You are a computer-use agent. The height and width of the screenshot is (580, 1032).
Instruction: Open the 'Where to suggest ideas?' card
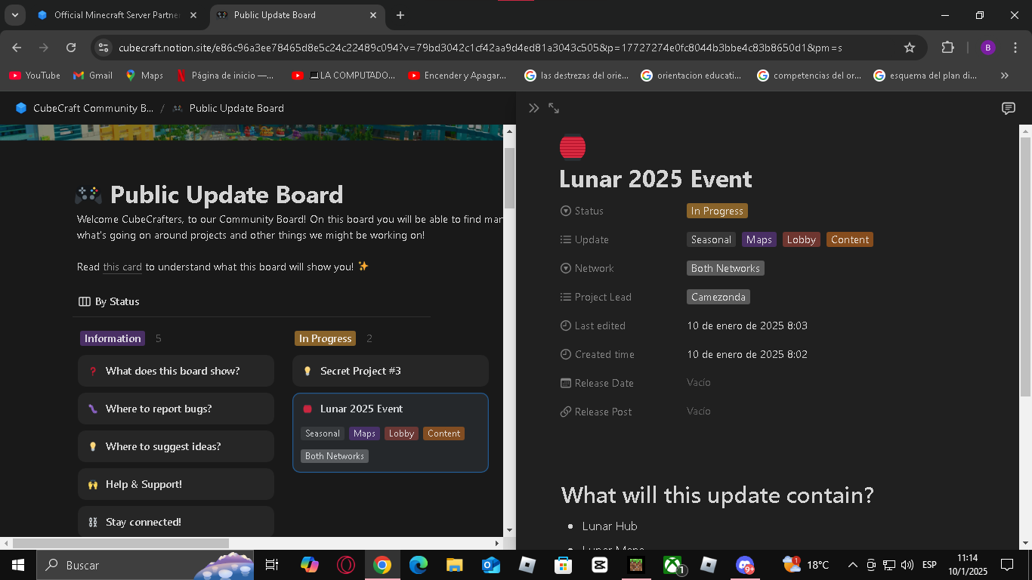(x=176, y=446)
